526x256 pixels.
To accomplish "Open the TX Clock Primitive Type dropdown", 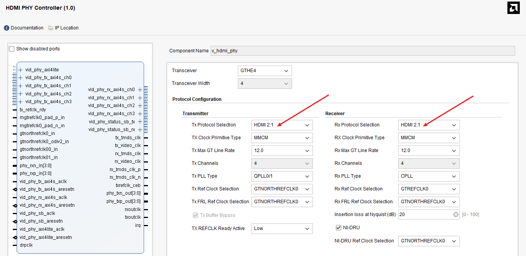I will tap(282, 138).
